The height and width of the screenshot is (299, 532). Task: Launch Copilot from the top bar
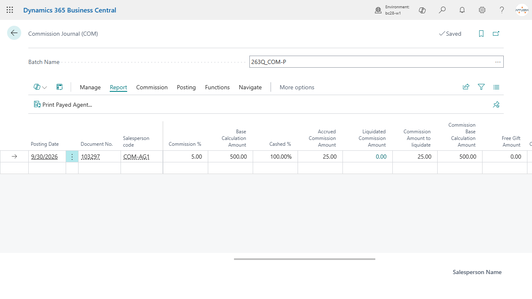pos(422,10)
